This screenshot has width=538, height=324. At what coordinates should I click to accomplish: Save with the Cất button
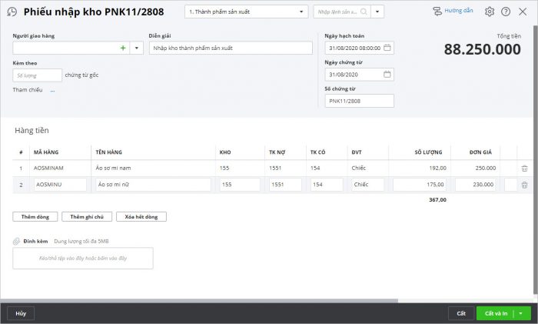pyautogui.click(x=461, y=313)
